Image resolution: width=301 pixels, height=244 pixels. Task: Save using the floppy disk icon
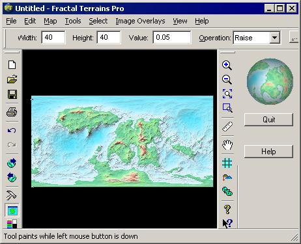pyautogui.click(x=12, y=94)
